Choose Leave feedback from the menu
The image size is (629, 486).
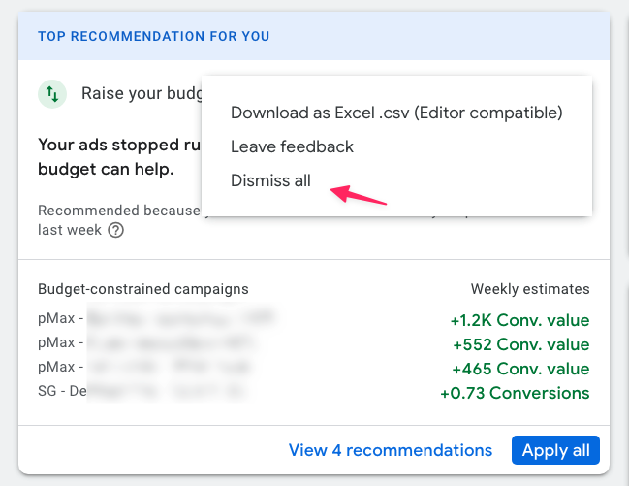tap(292, 146)
